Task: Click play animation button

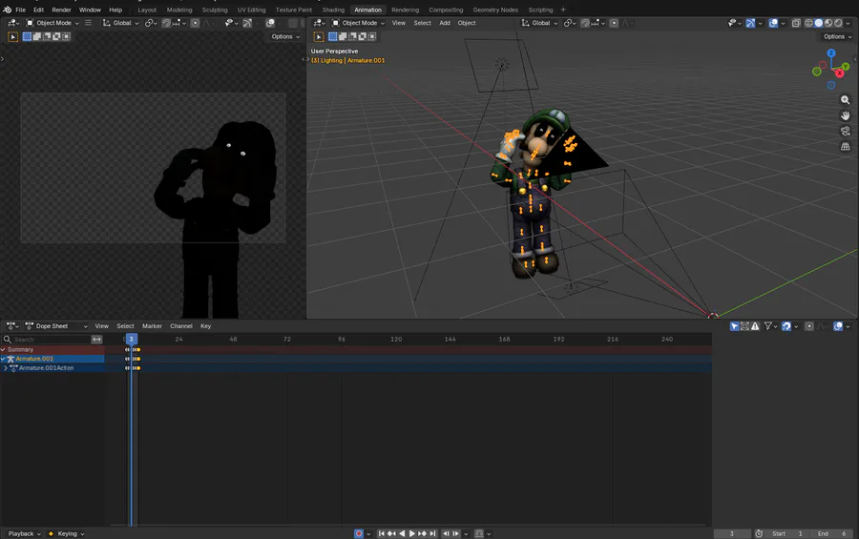Action: (412, 533)
